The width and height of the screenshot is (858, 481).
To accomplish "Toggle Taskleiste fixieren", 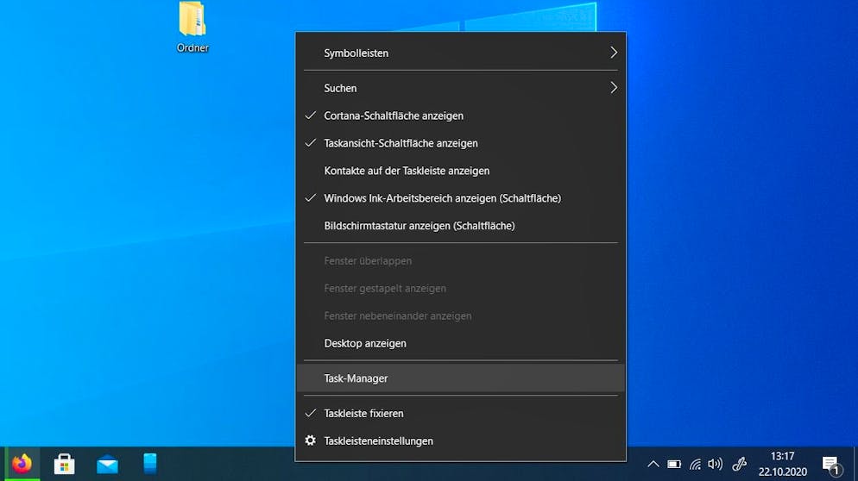I will [x=461, y=413].
